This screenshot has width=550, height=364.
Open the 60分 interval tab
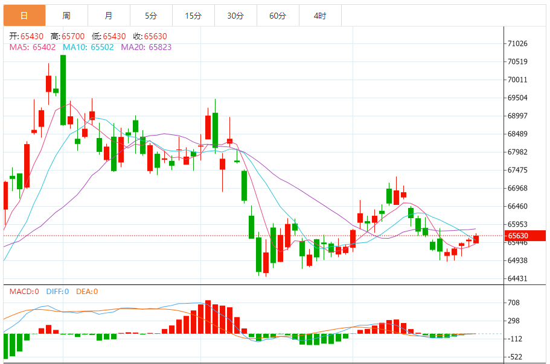coord(278,16)
